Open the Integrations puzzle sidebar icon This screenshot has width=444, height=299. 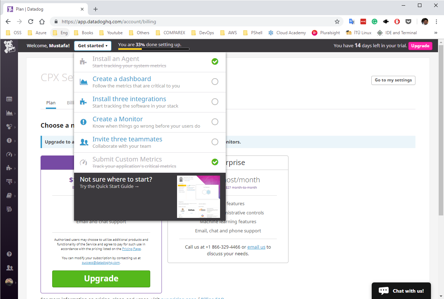click(x=10, y=168)
